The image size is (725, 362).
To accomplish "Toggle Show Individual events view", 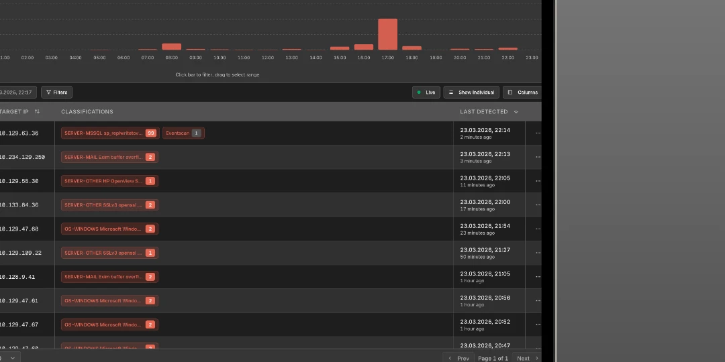I will (x=471, y=93).
